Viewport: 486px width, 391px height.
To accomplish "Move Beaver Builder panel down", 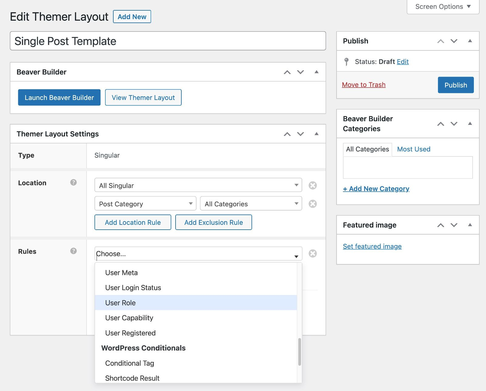I will 300,72.
